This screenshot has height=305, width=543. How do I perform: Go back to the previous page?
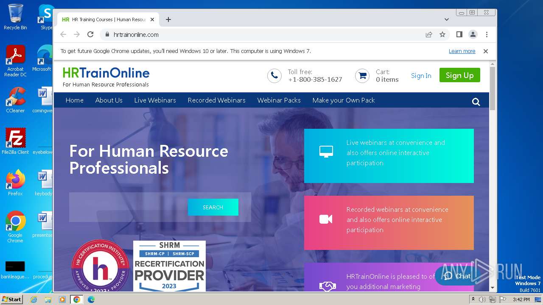pyautogui.click(x=63, y=35)
